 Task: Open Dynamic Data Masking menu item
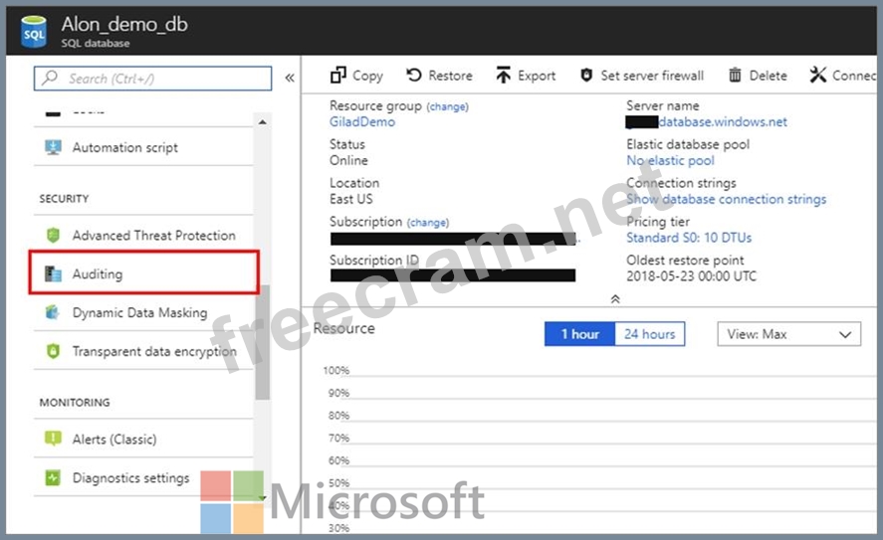pyautogui.click(x=143, y=312)
